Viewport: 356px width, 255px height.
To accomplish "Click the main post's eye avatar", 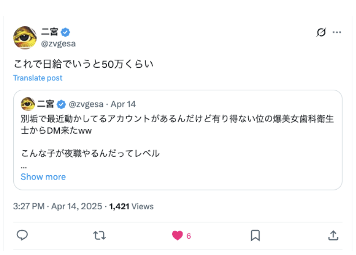I will tap(25, 38).
